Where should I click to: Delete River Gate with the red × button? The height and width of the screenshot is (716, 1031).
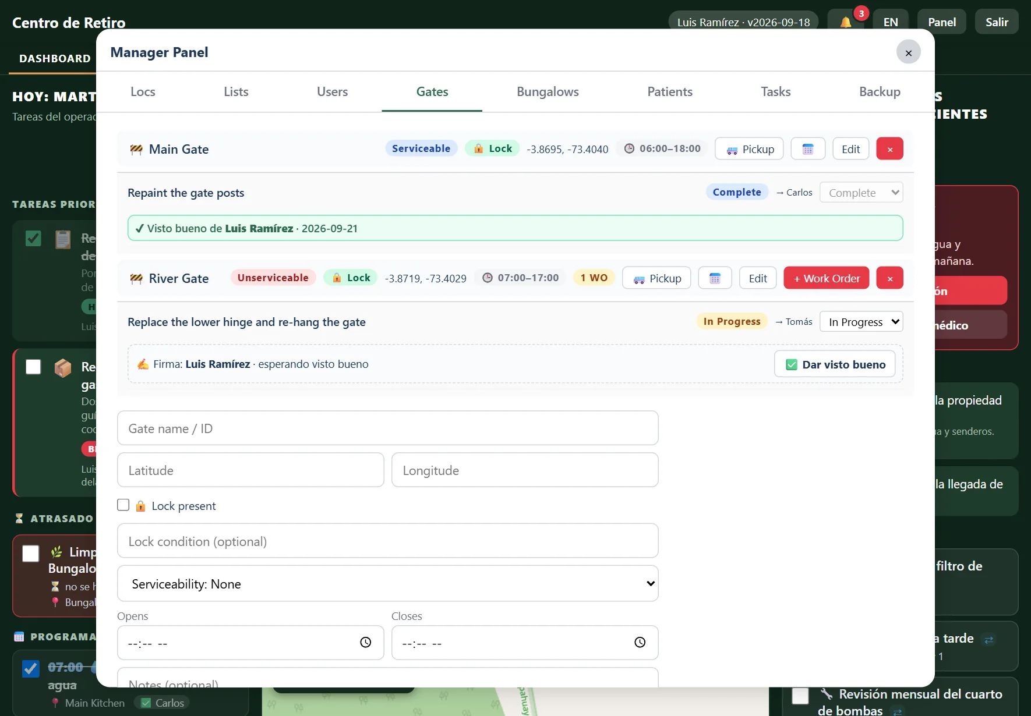pos(890,278)
